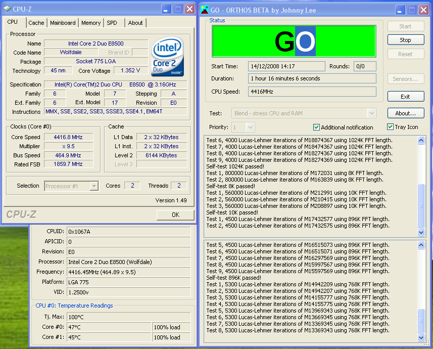The height and width of the screenshot is (349, 433).
Task: Click the Bus Speed 464.9 MHz value
Action: coord(68,155)
